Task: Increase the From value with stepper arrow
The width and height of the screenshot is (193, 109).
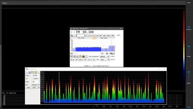Action: [x=39, y=75]
